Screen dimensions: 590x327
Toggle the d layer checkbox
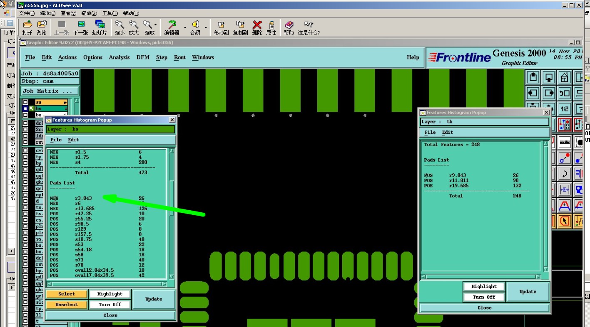coord(25,201)
